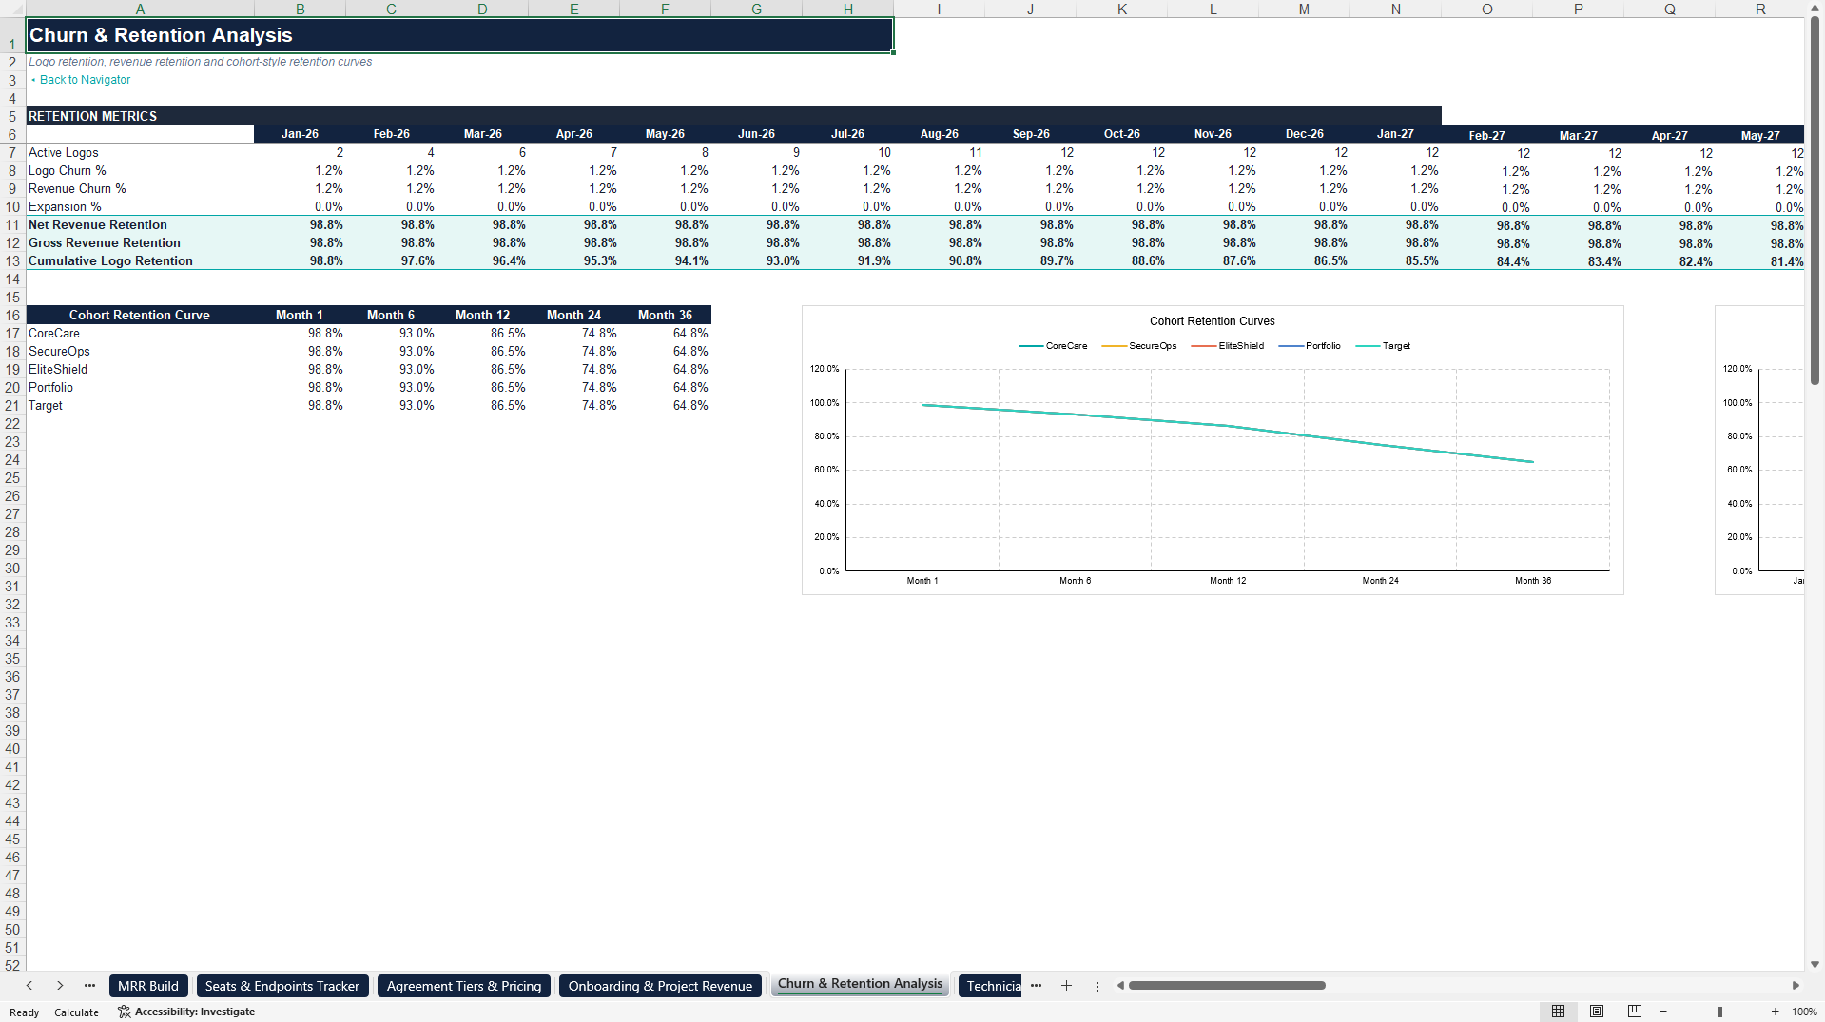Add a new sheet with plus icon
The image size is (1825, 1022).
1066,986
